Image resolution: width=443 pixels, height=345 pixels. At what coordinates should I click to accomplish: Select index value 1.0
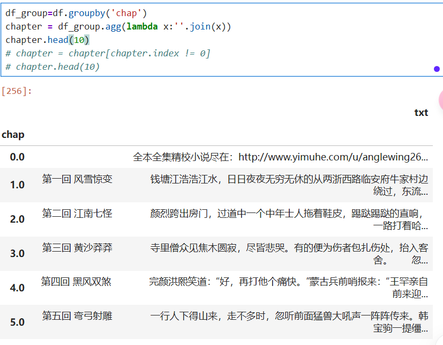[x=17, y=185]
